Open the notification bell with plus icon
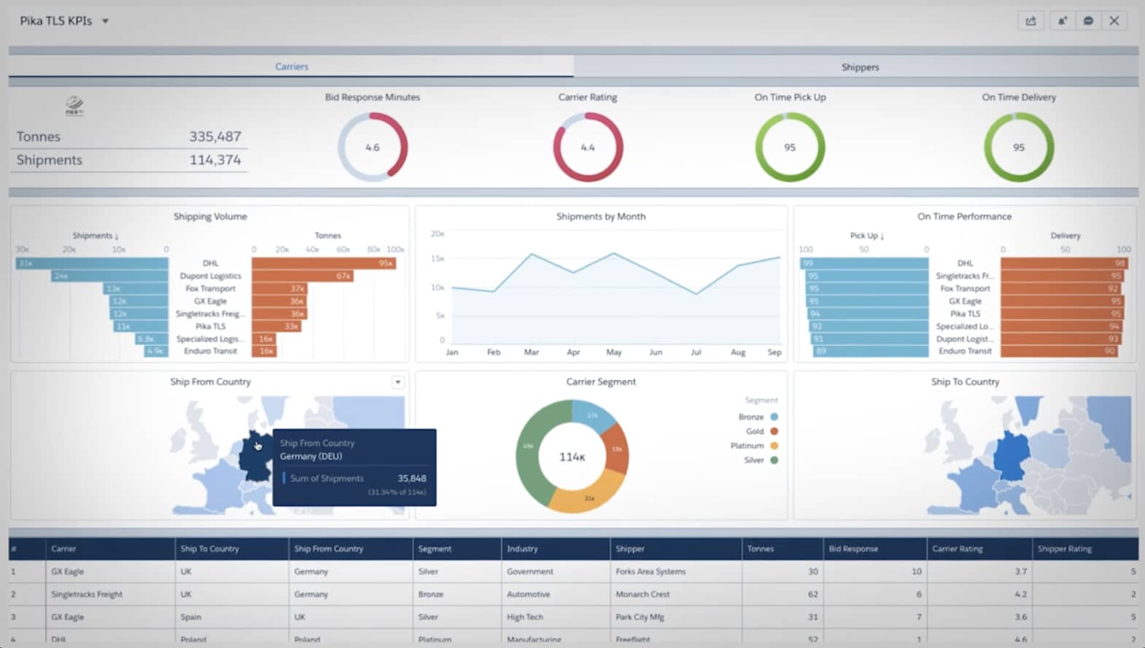1145x648 pixels. [x=1062, y=21]
